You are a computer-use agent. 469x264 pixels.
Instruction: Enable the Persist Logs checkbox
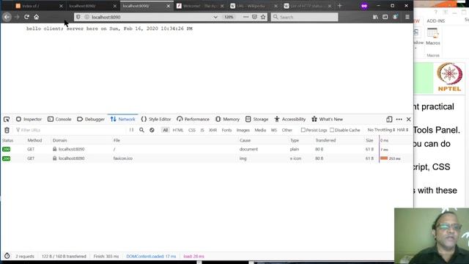(303, 130)
